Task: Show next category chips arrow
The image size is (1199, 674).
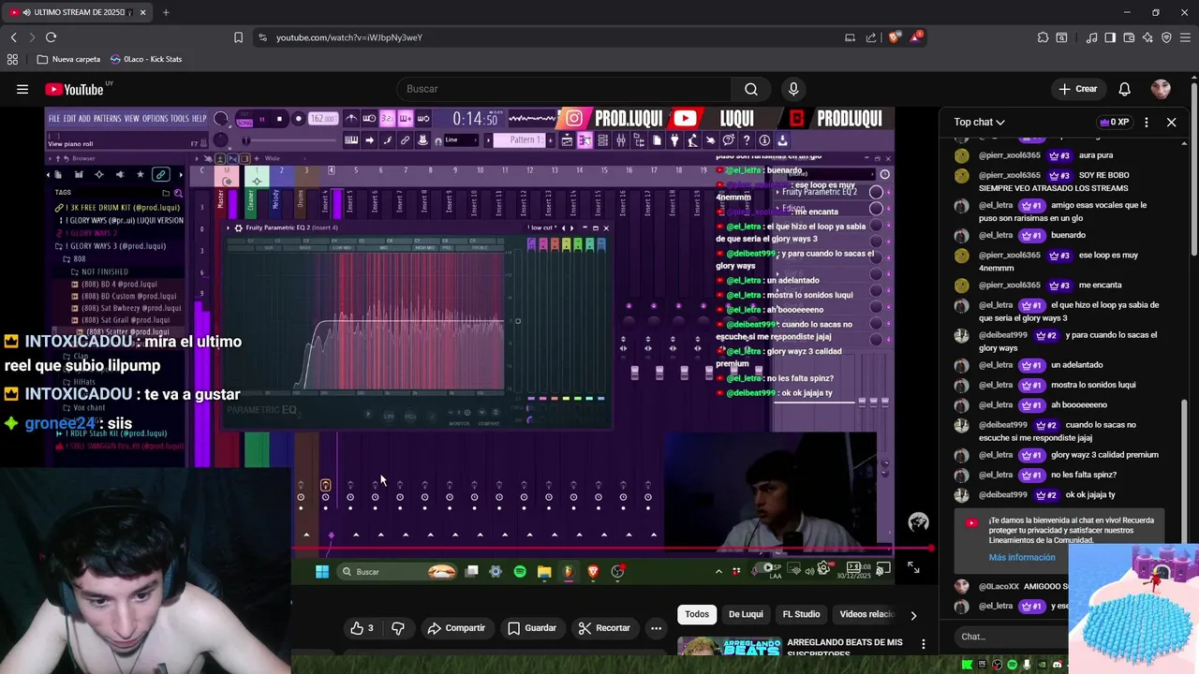Action: (x=913, y=615)
